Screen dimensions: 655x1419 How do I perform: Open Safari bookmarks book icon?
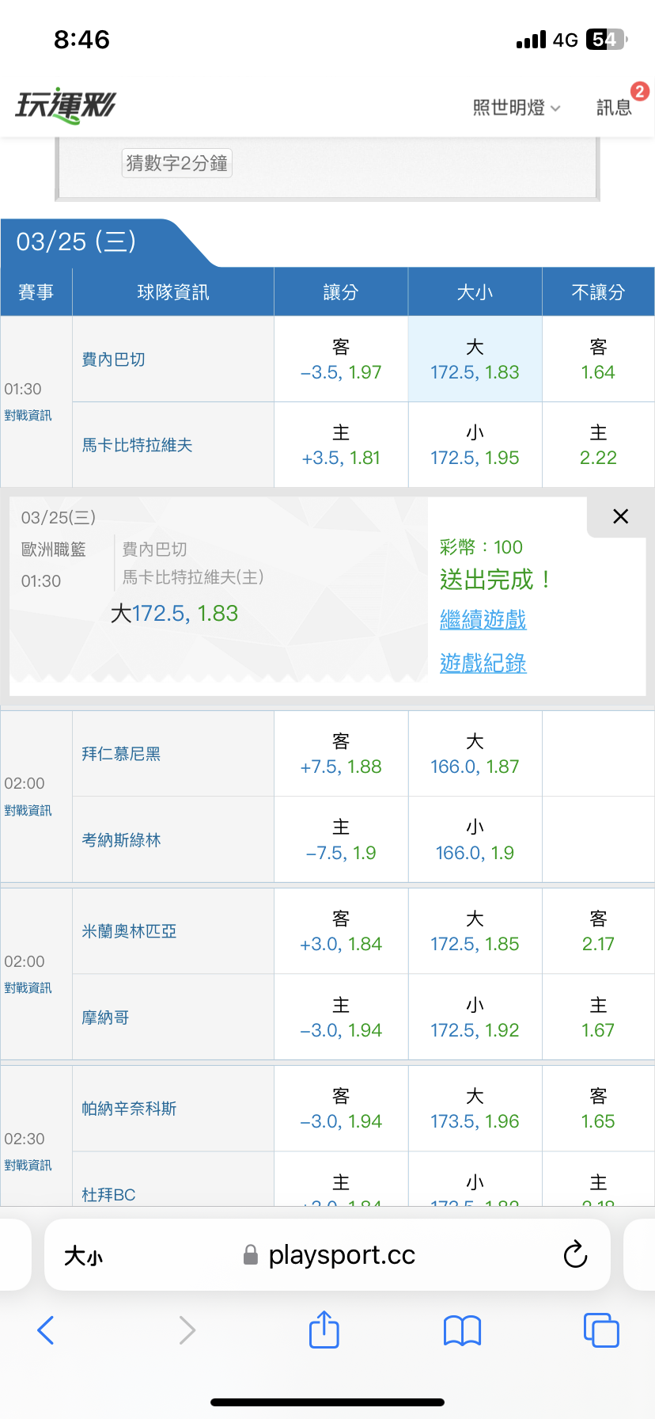point(463,1330)
